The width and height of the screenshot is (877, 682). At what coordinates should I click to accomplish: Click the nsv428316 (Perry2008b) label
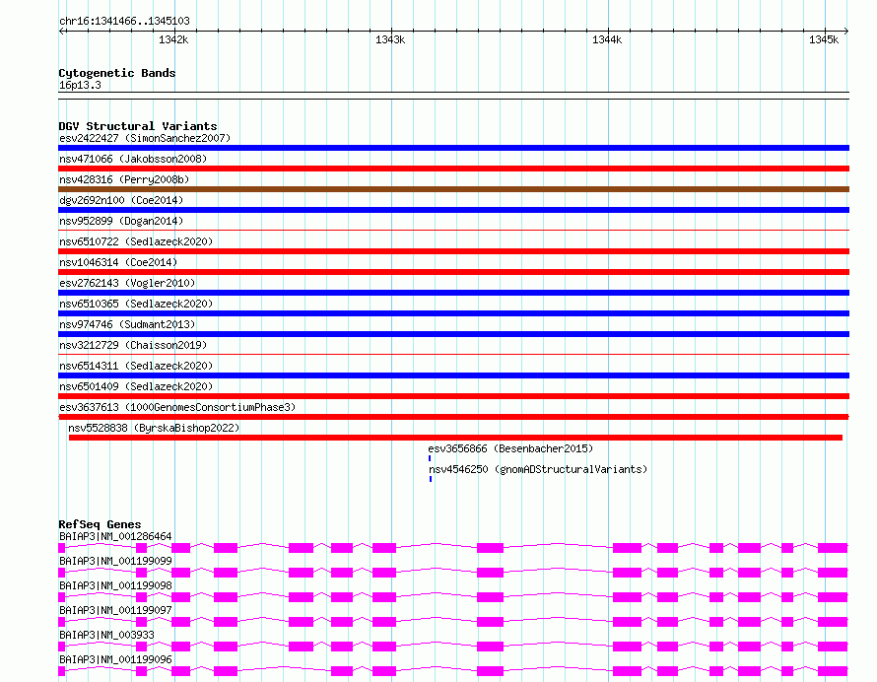(x=124, y=179)
